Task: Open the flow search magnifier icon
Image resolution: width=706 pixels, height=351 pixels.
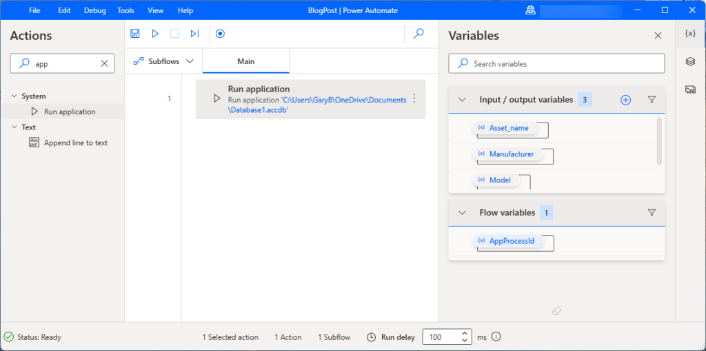Action: click(418, 34)
